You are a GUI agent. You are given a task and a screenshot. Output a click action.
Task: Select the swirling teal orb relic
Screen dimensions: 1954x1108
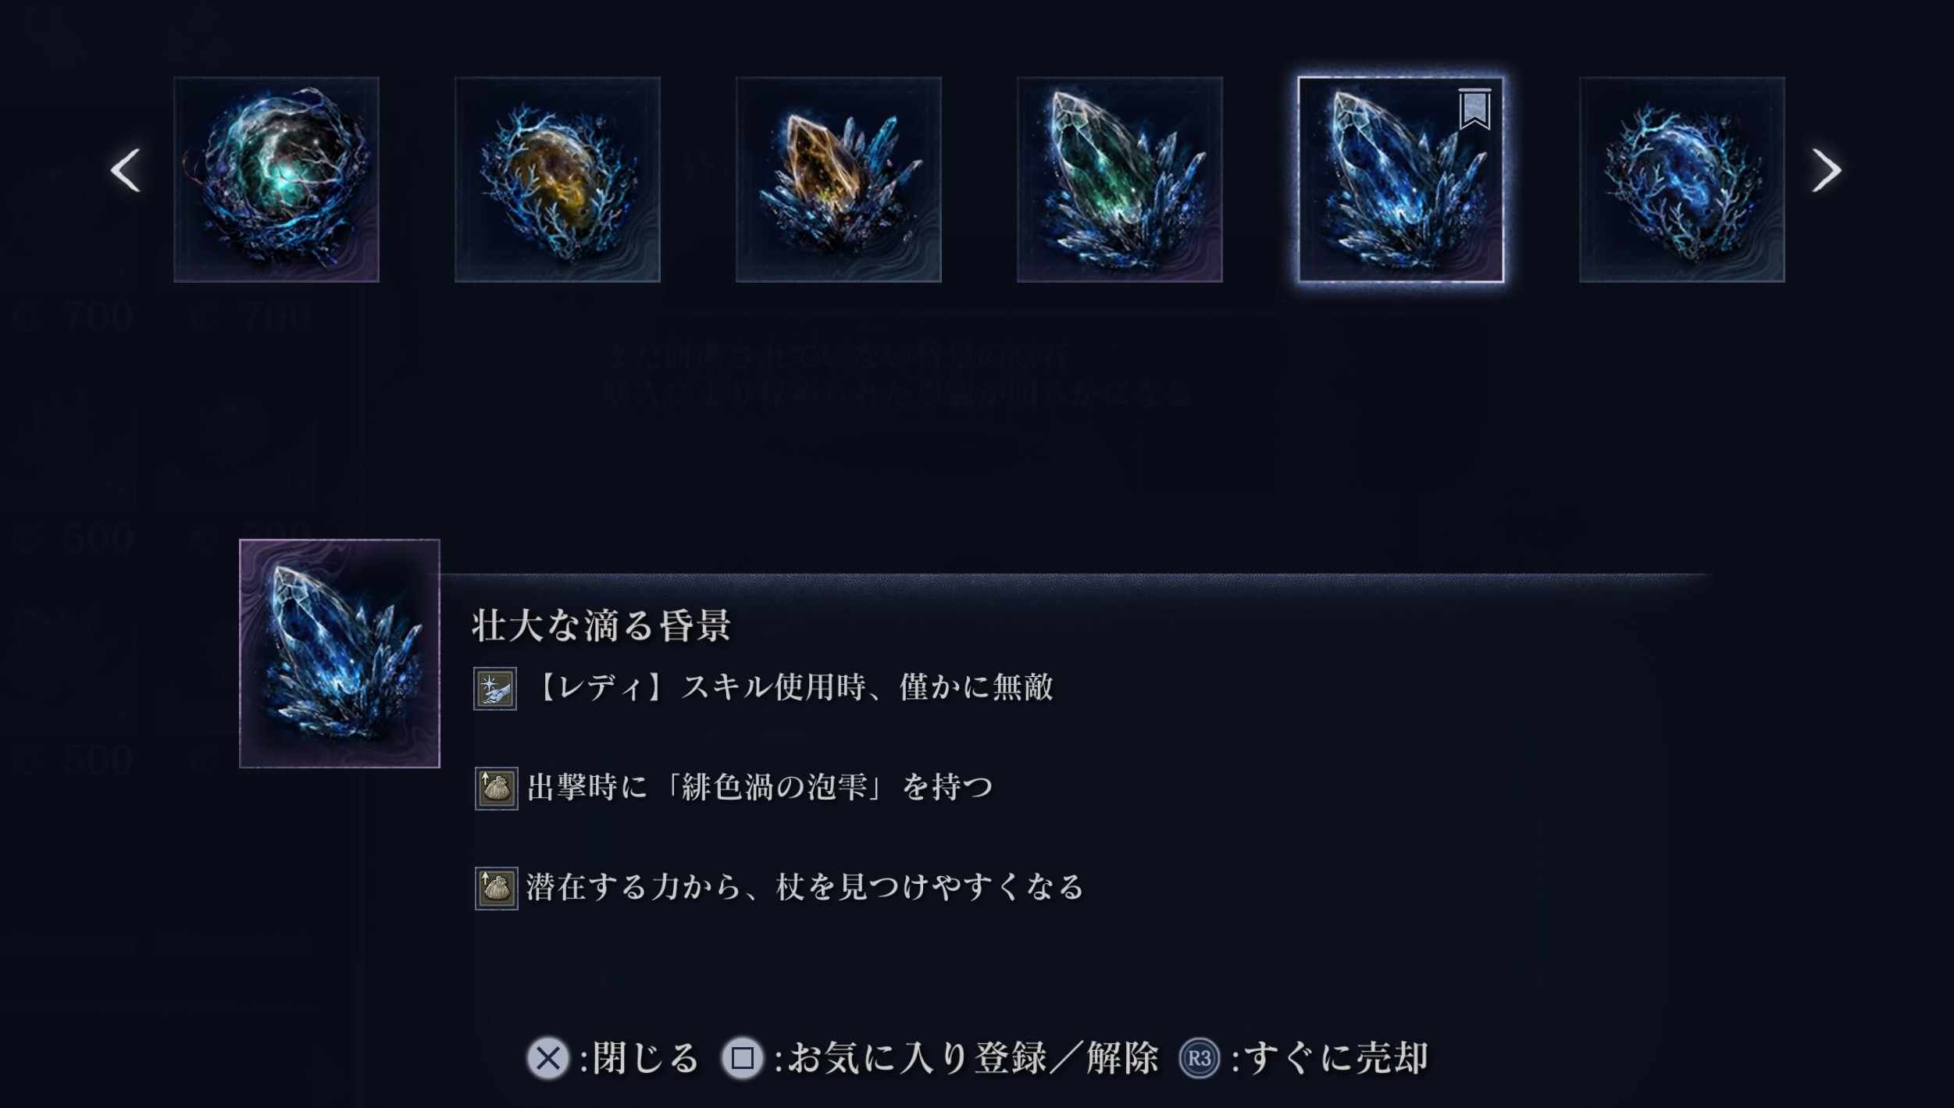pos(276,180)
